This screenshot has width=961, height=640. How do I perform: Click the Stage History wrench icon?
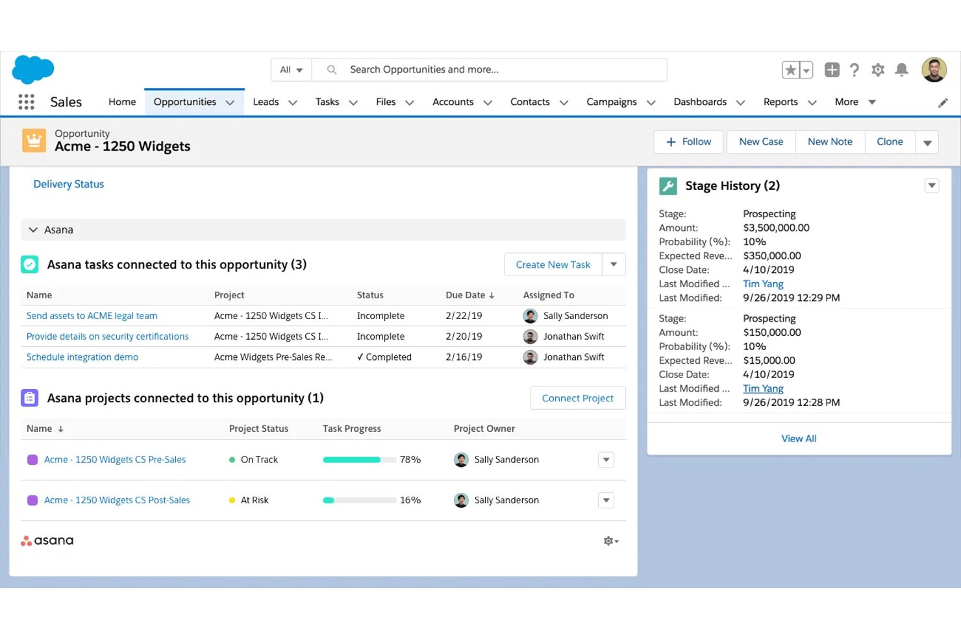(x=668, y=186)
